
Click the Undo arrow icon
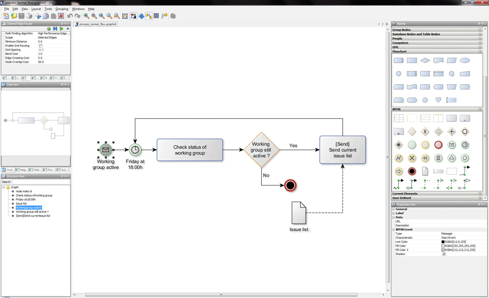click(x=70, y=16)
